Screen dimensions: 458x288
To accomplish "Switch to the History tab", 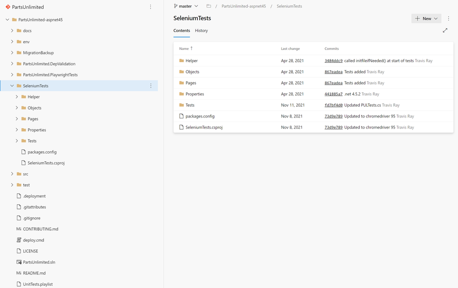I will [201, 31].
